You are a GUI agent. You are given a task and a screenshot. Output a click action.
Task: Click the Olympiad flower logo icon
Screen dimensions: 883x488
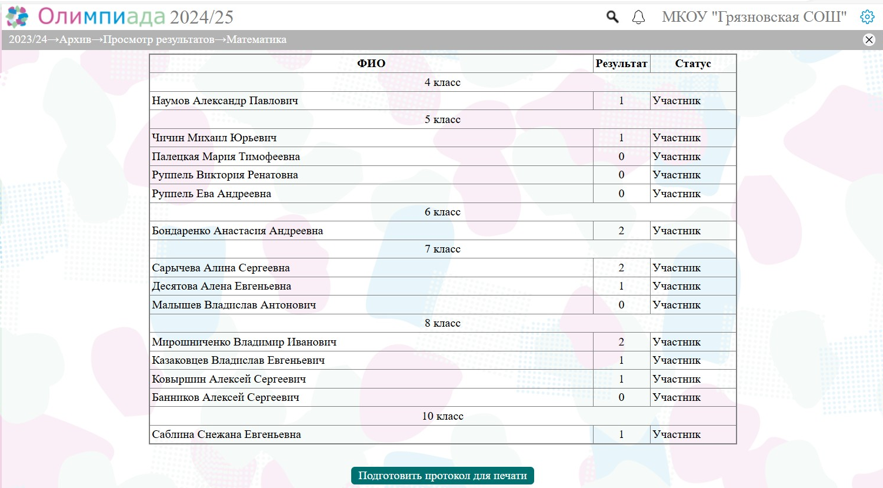coord(17,17)
